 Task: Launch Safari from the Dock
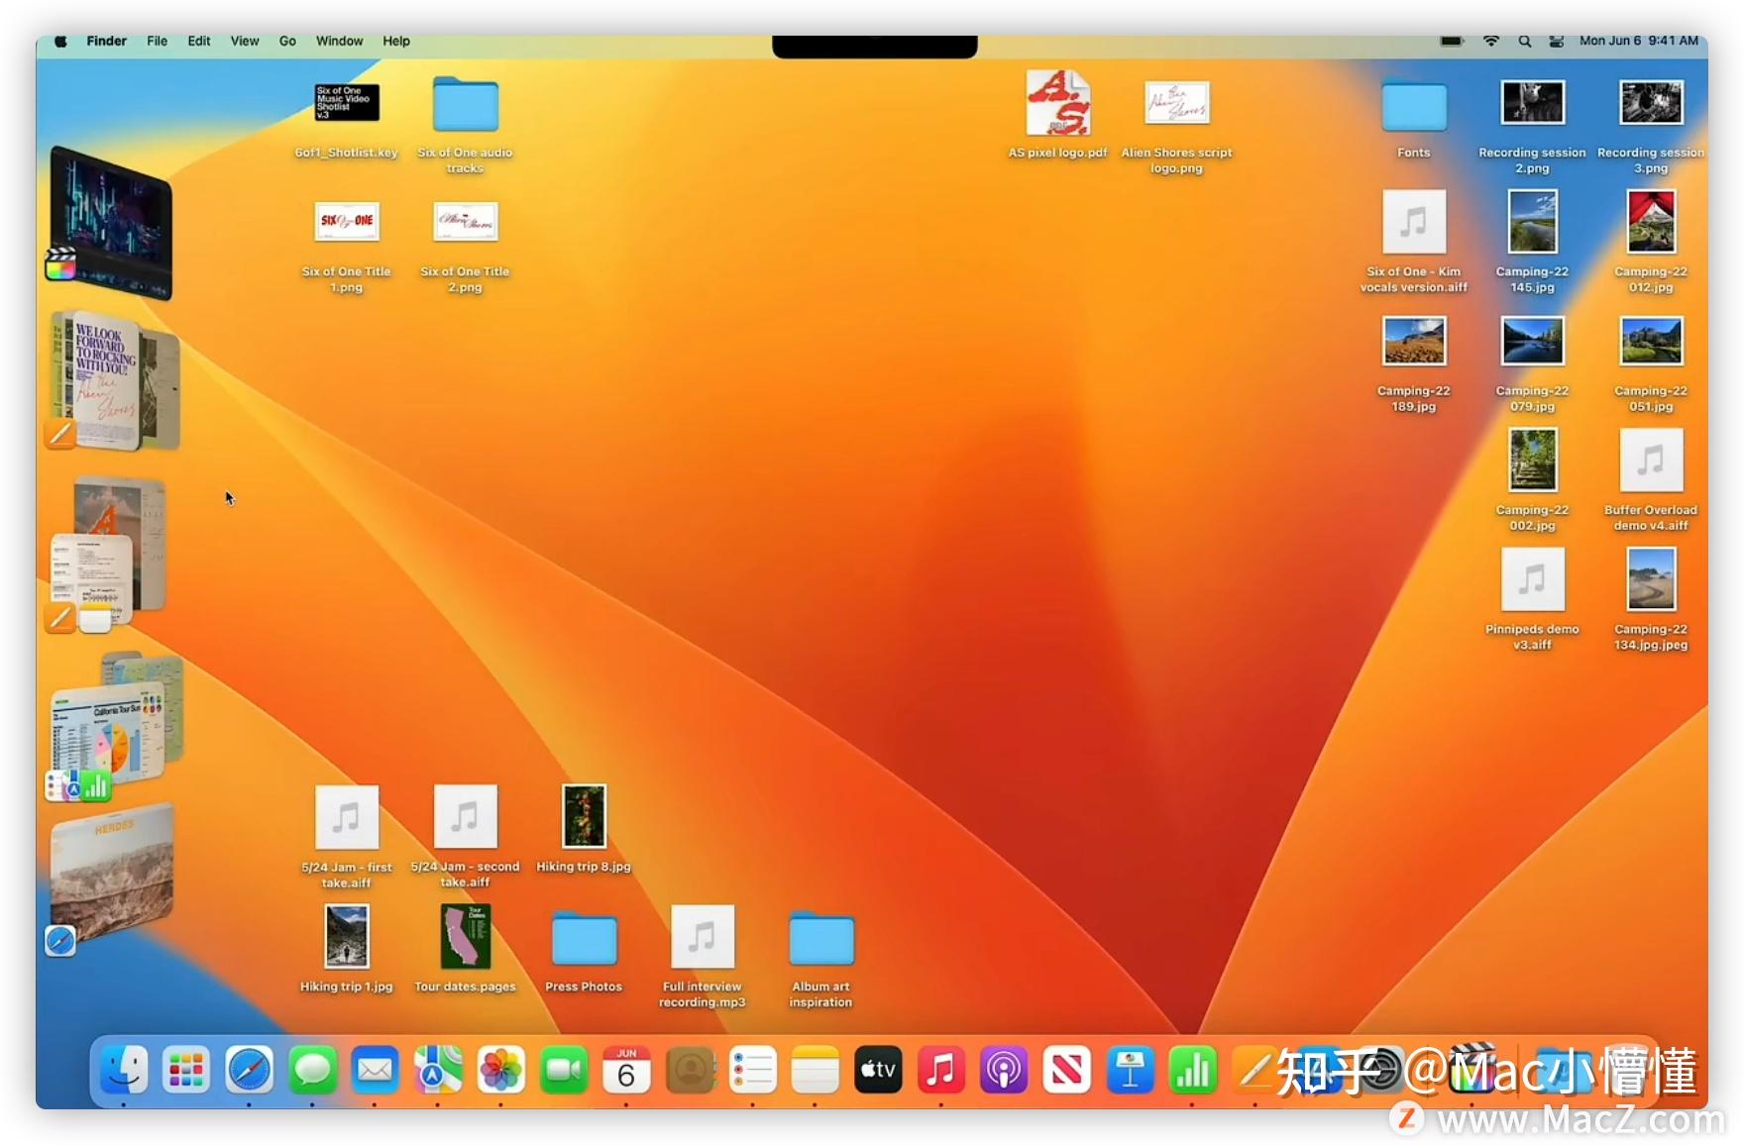tap(249, 1070)
